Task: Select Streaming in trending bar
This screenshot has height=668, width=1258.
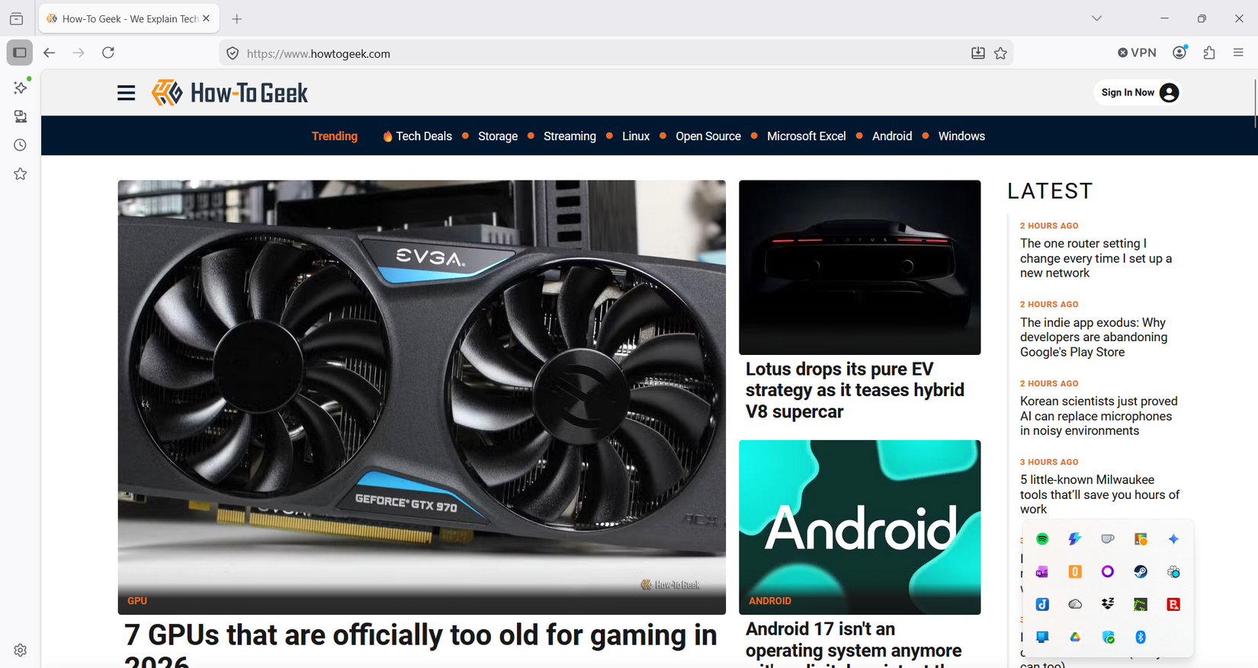Action: coord(570,136)
